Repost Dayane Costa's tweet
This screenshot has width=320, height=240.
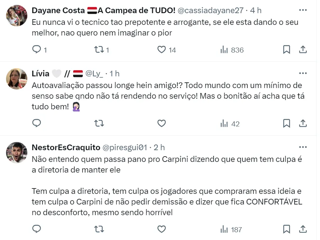[x=99, y=50]
